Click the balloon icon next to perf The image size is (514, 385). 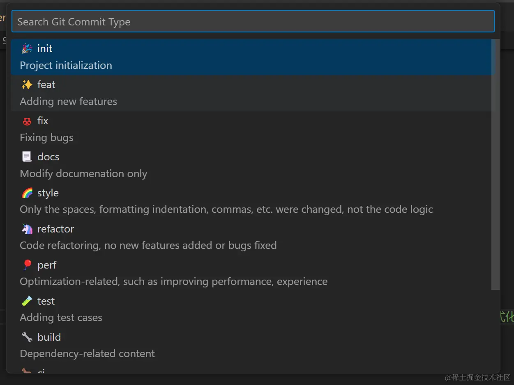coord(27,265)
